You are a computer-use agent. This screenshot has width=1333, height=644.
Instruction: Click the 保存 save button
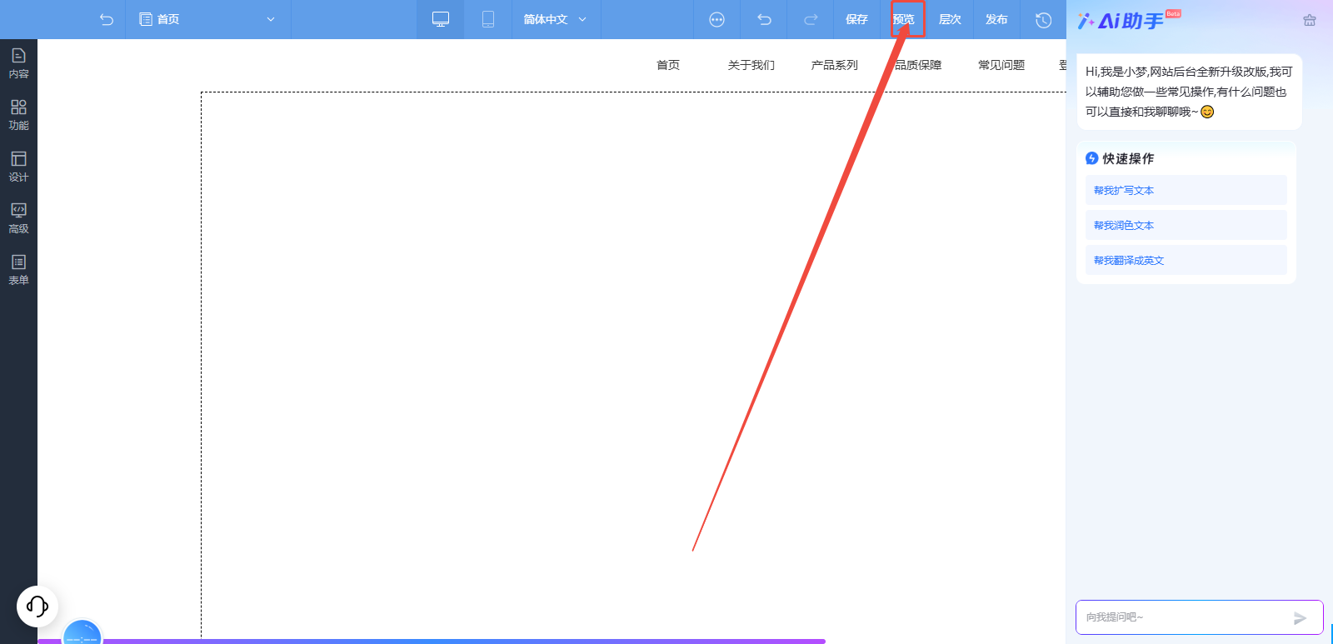click(856, 19)
